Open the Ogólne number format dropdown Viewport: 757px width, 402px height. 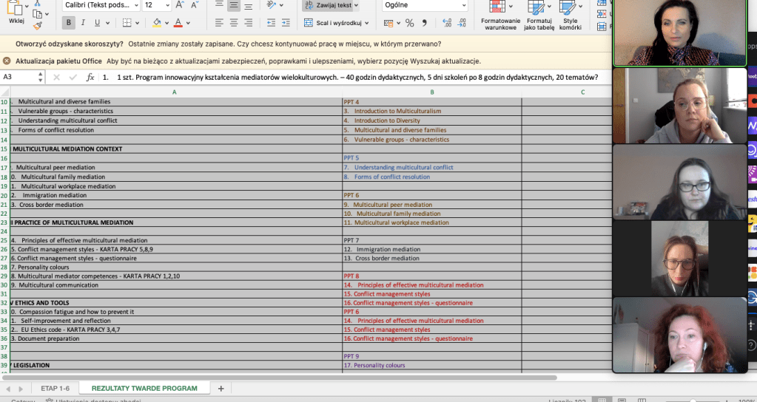(x=468, y=5)
